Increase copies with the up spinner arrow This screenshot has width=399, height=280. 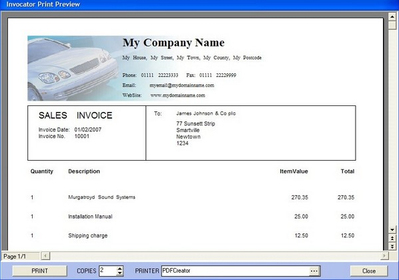(119, 269)
